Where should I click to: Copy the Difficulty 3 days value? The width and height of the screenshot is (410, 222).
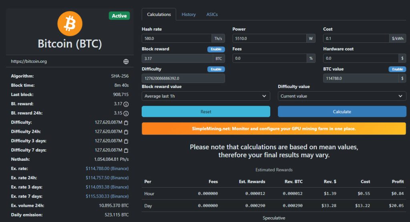(x=126, y=141)
